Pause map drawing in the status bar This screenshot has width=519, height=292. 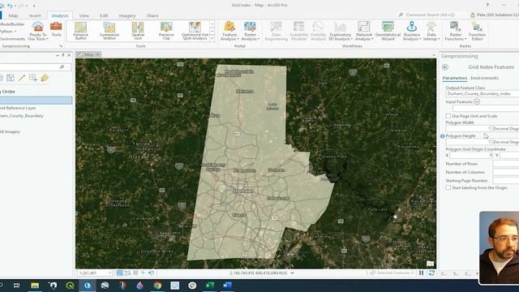pyautogui.click(x=422, y=273)
